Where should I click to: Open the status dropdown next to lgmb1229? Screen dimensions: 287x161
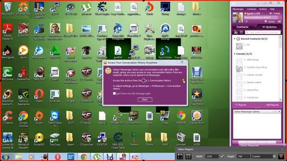tap(262, 13)
